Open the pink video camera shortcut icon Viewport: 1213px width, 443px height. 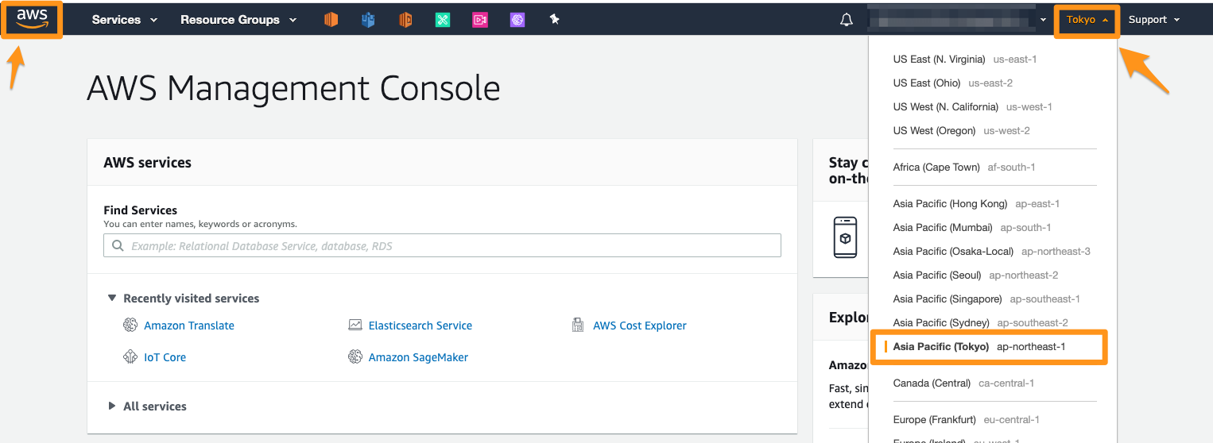click(480, 20)
